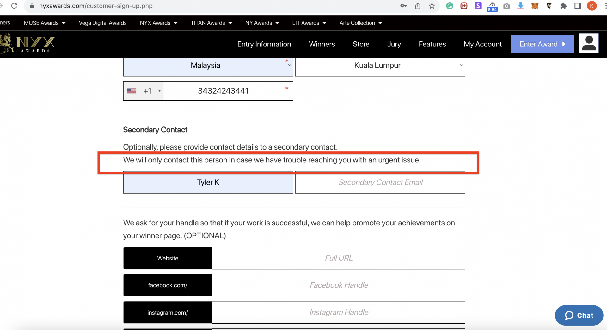Toggle the browser side panel icon
The image size is (607, 330).
coord(578,6)
